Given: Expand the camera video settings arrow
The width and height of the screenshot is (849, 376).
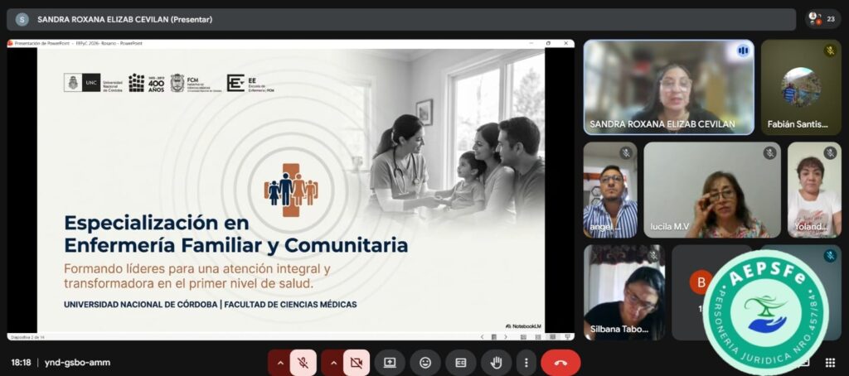Looking at the screenshot, I should click(x=333, y=363).
